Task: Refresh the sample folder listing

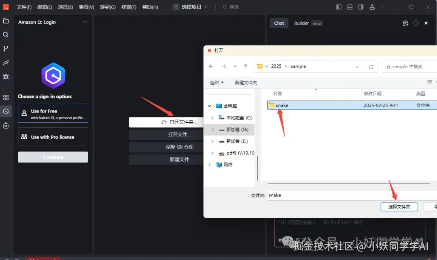Action: click(371, 67)
